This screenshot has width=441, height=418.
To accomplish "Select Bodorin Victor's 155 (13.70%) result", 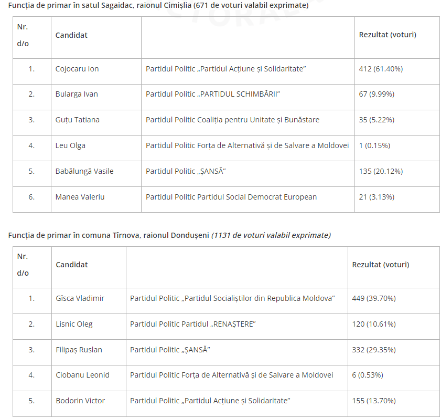I will pos(374,401).
